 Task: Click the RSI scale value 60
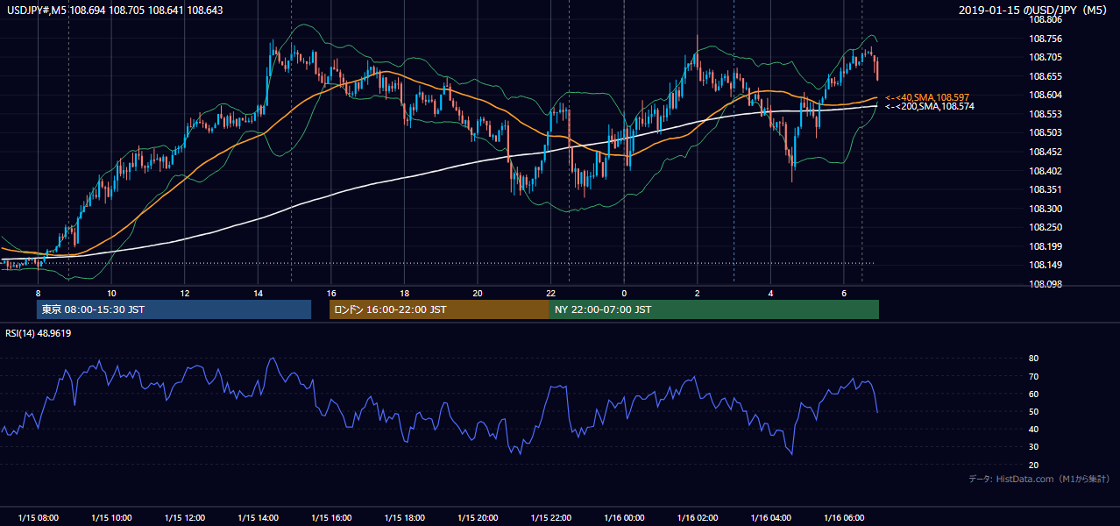tap(1033, 394)
